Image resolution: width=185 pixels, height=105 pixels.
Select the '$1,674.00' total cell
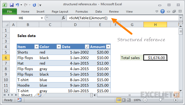[x=155, y=58]
